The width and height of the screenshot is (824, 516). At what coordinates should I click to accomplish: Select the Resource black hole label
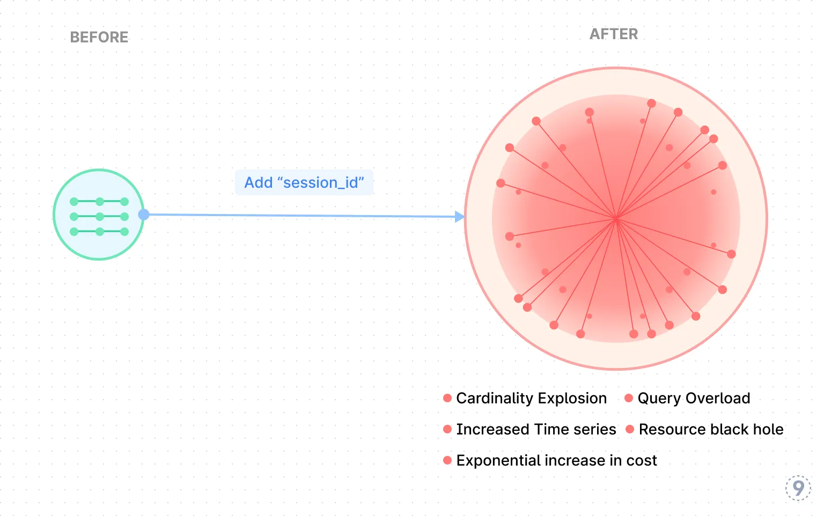click(711, 429)
